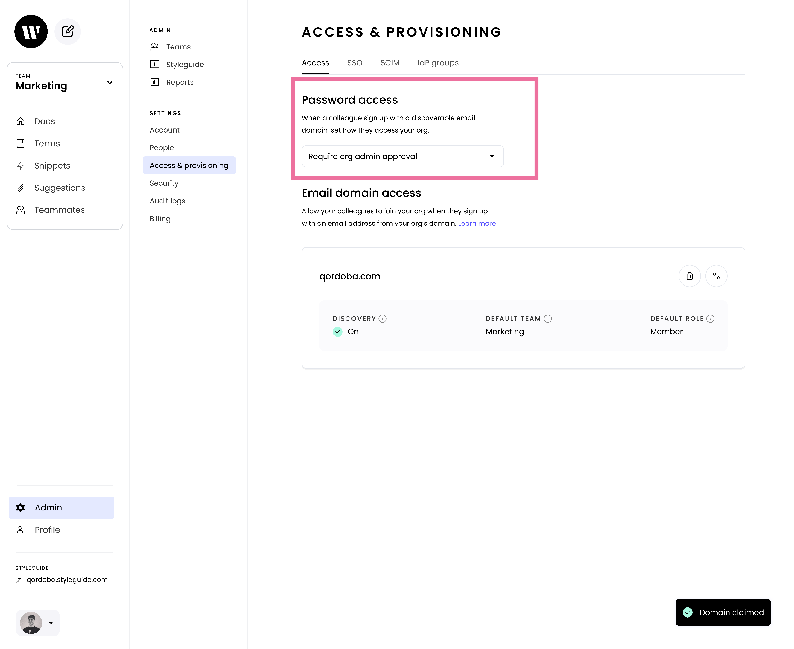The width and height of the screenshot is (794, 649).
Task: Switch to the SSO tab
Action: (355, 63)
